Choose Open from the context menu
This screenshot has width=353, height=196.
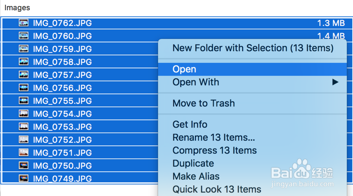tap(184, 69)
